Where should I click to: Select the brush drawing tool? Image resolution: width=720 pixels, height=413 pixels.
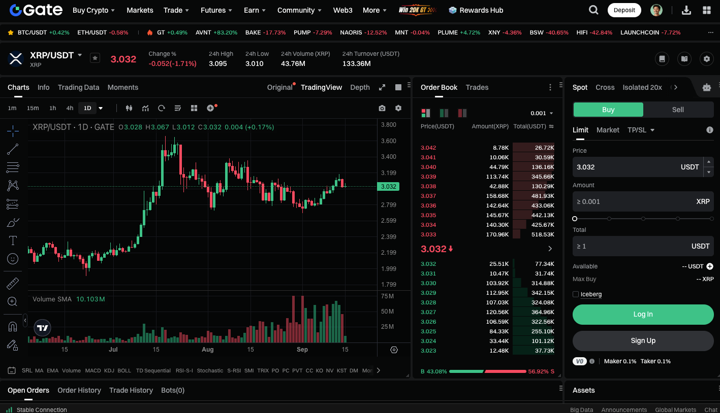[13, 222]
